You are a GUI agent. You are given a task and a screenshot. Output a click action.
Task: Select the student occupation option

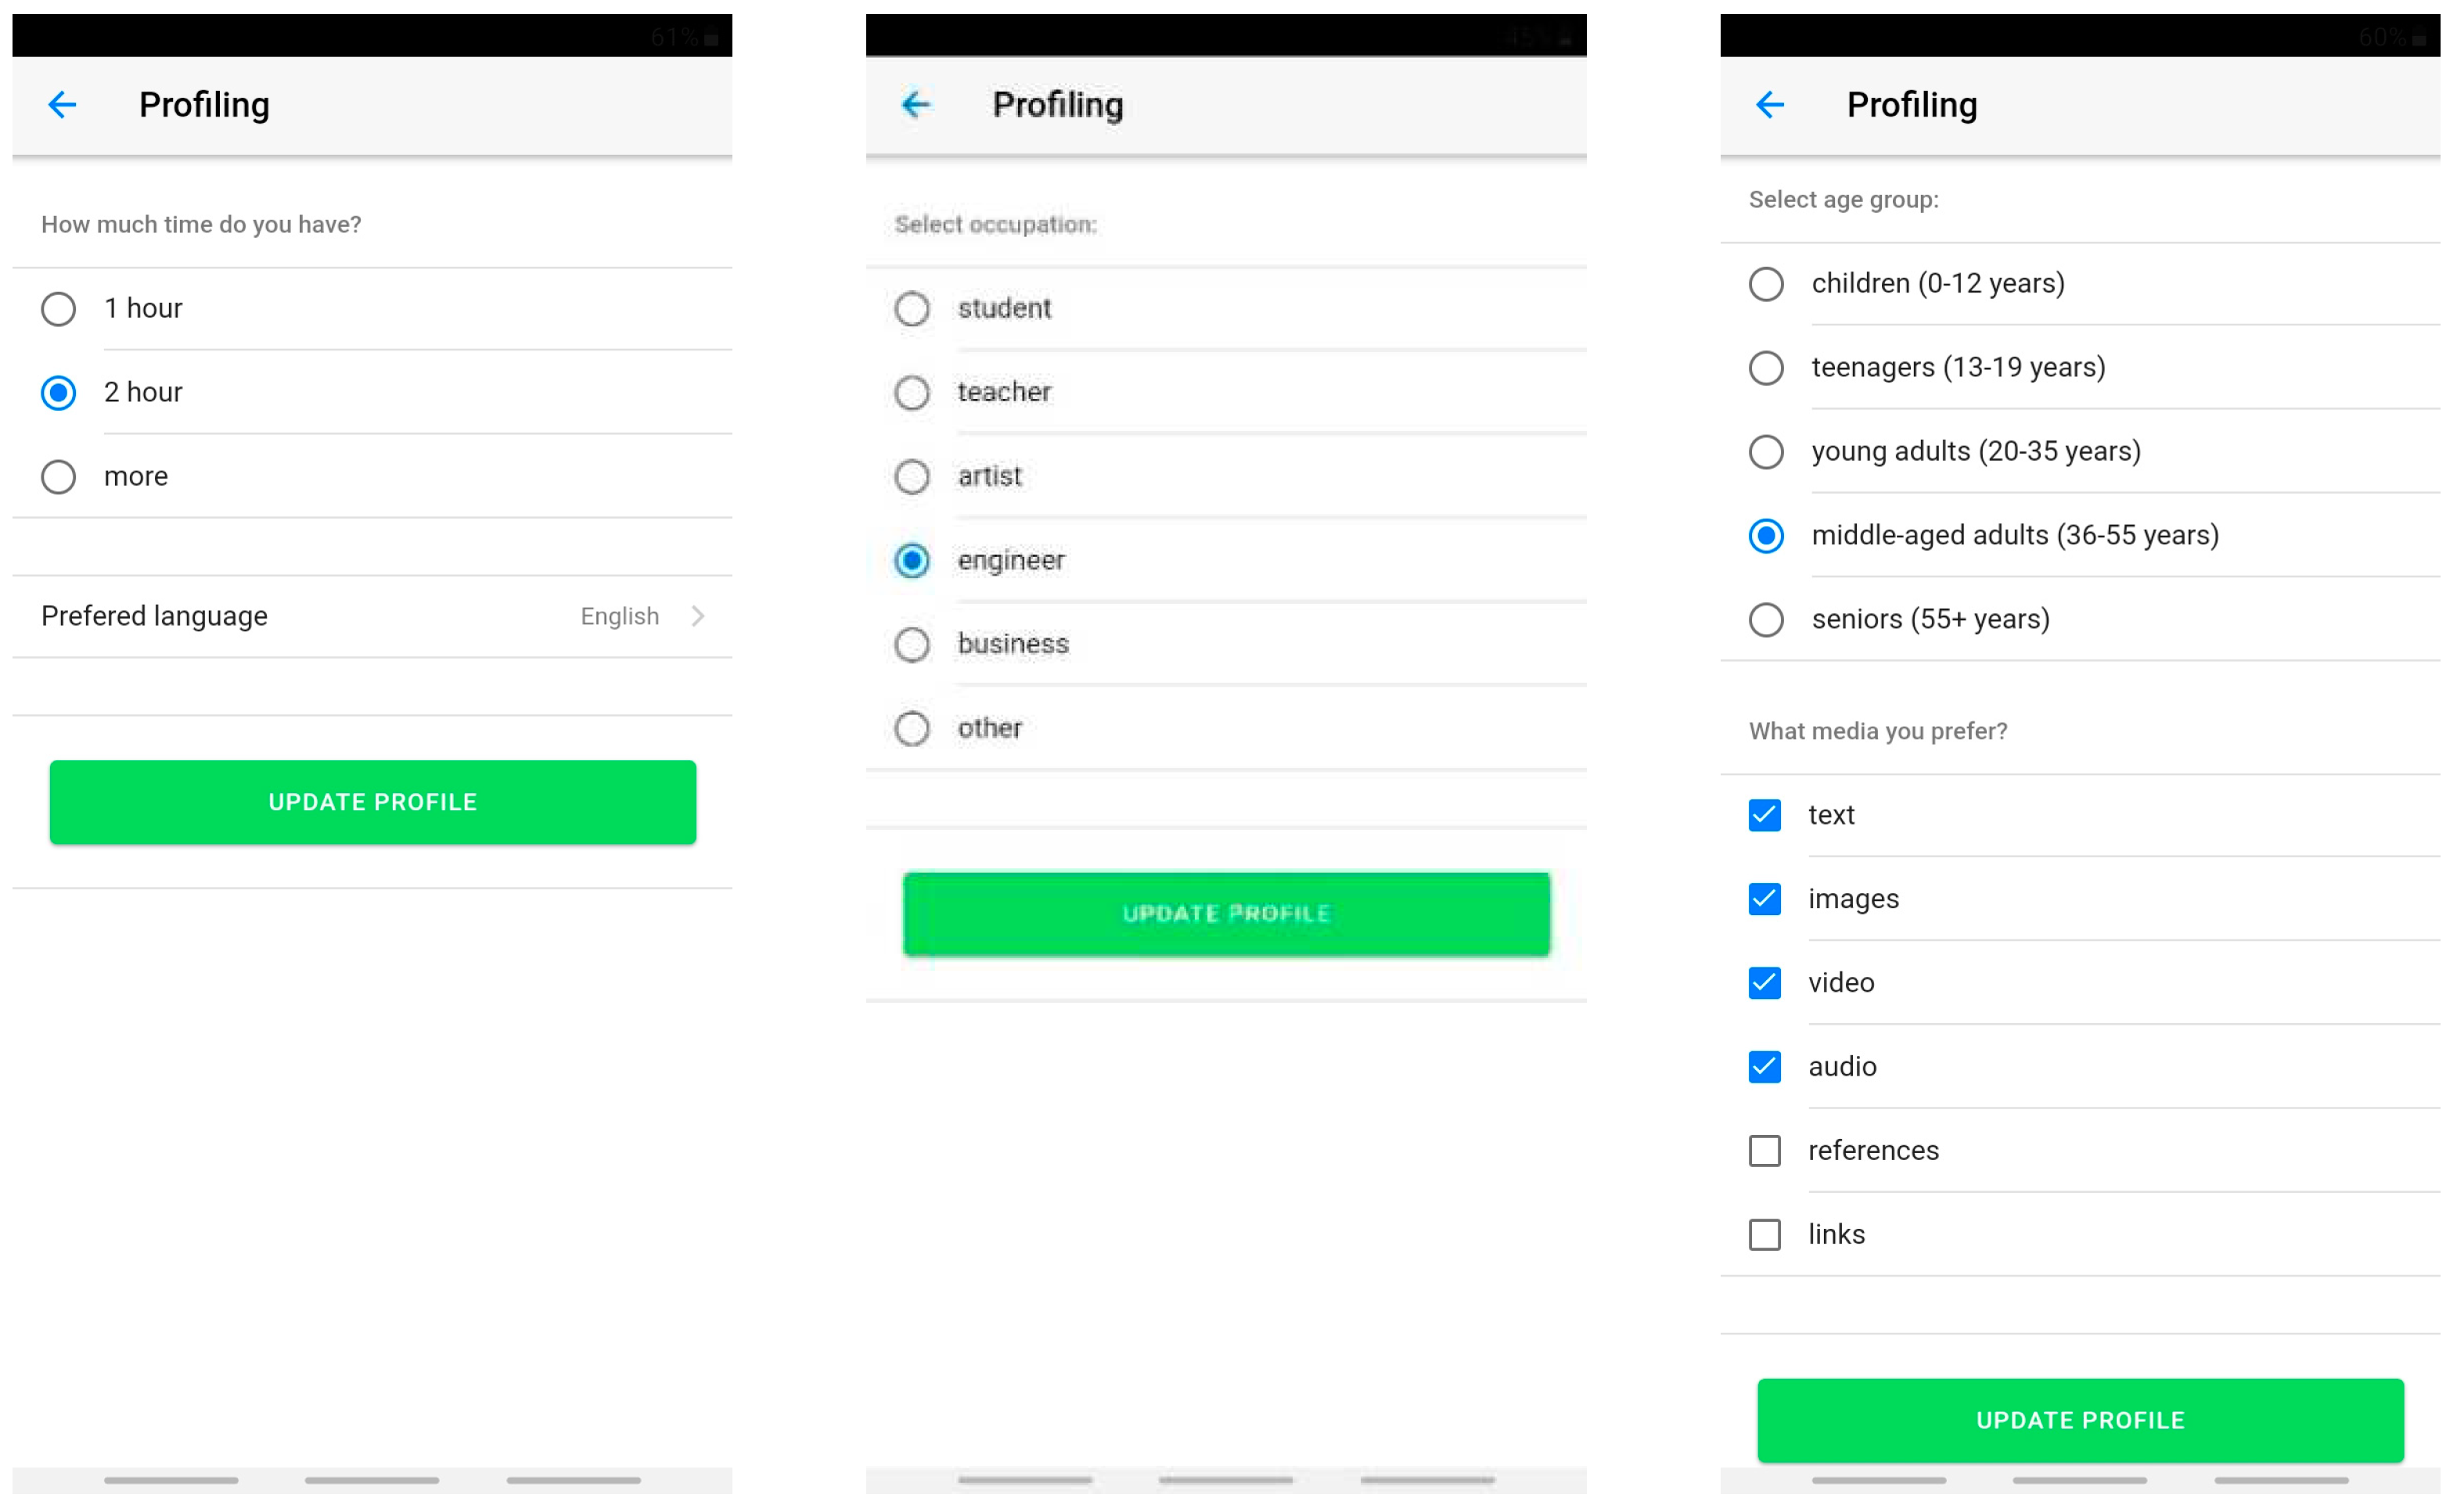click(911, 307)
